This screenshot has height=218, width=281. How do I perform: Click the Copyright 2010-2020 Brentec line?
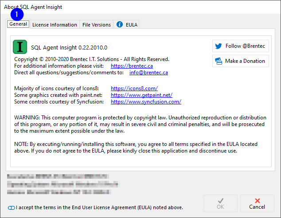point(92,59)
